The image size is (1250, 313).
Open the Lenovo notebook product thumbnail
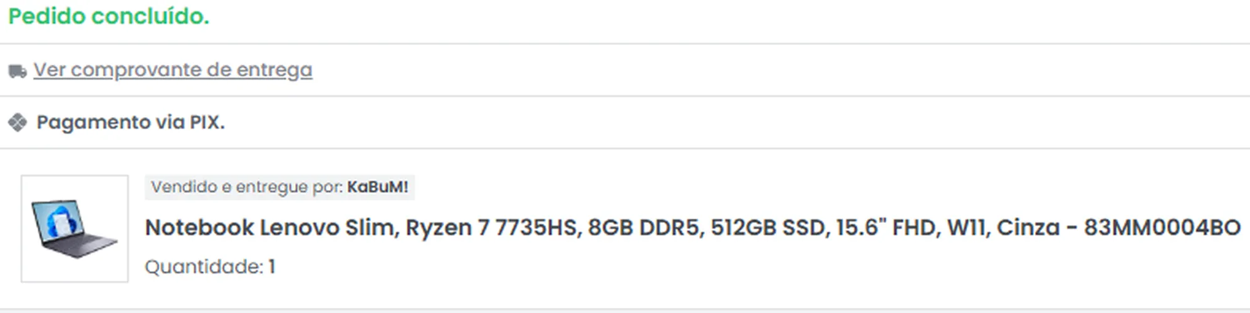(x=75, y=228)
